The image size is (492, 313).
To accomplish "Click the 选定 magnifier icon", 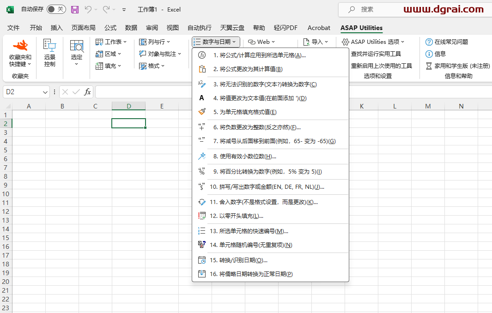I will tap(77, 46).
